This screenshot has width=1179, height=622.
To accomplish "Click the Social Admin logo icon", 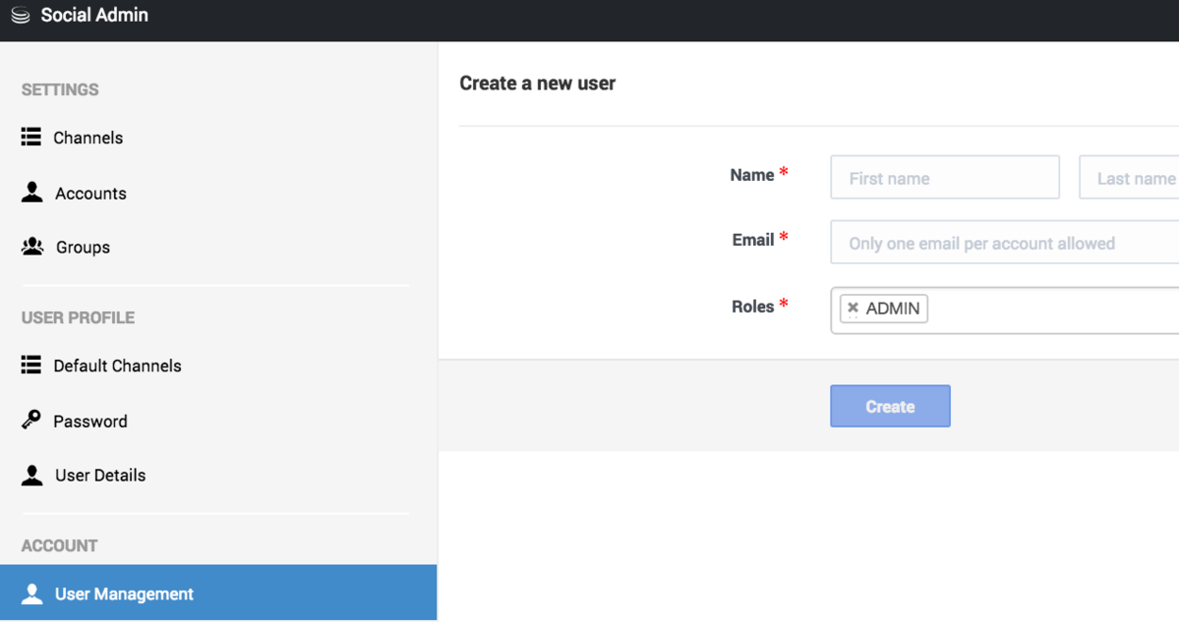I will tap(21, 15).
